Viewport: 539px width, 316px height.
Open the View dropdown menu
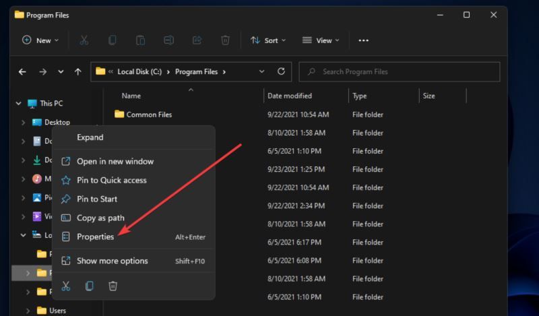(x=318, y=40)
